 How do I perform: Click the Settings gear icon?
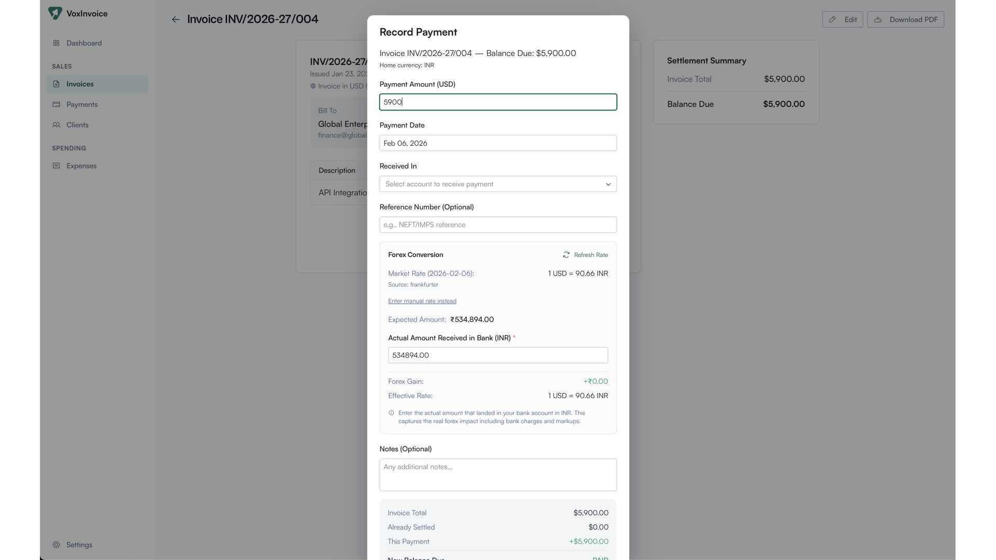point(56,544)
